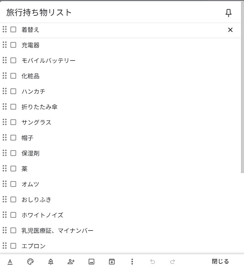The image size is (244, 269).
Task: Open the background color palette
Action: (30, 262)
